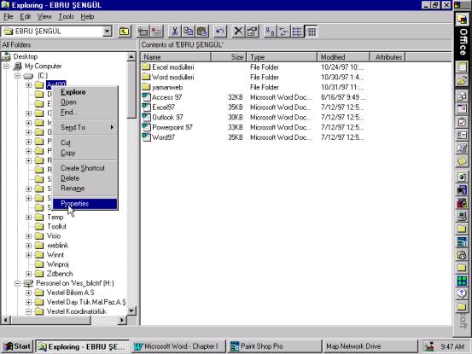The width and height of the screenshot is (472, 354).
Task: Click folder tree horizontal scrollbar right arrow
Action: 122,320
